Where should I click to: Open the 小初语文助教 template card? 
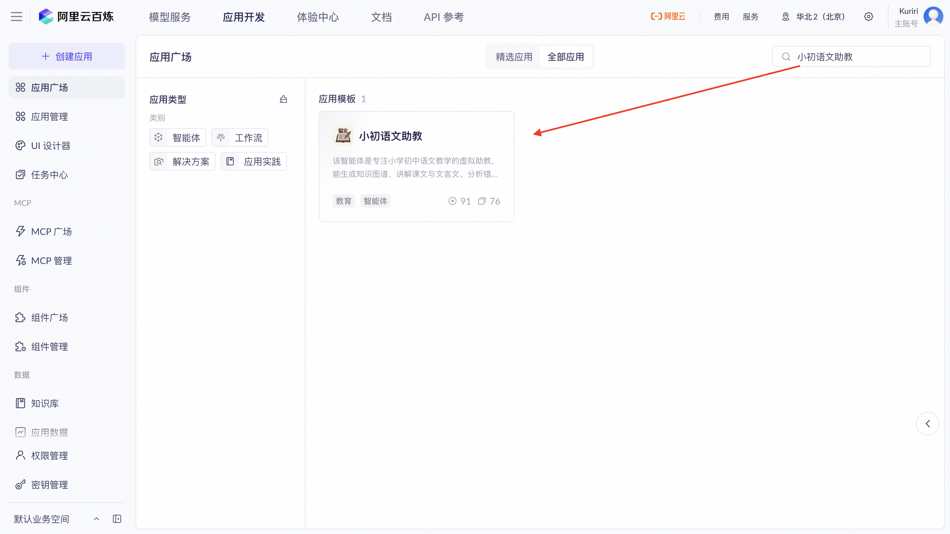(x=416, y=166)
